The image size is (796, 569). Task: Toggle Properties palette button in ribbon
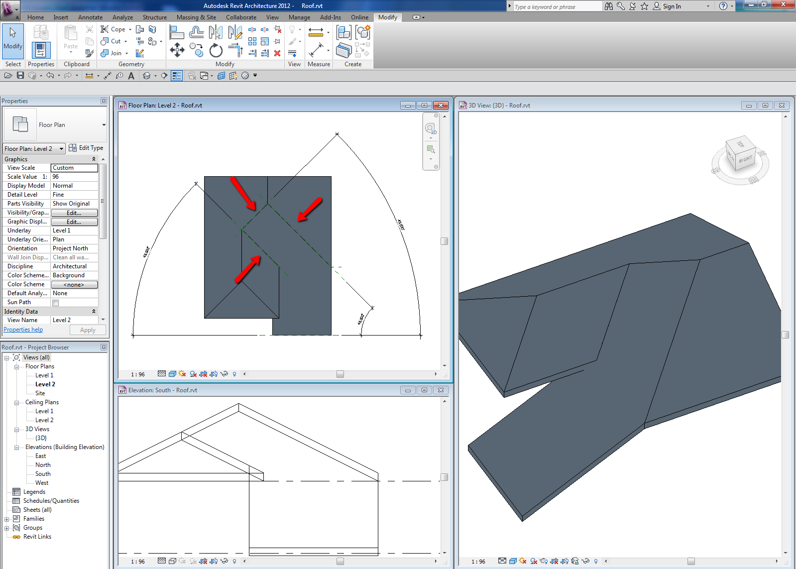pos(41,50)
